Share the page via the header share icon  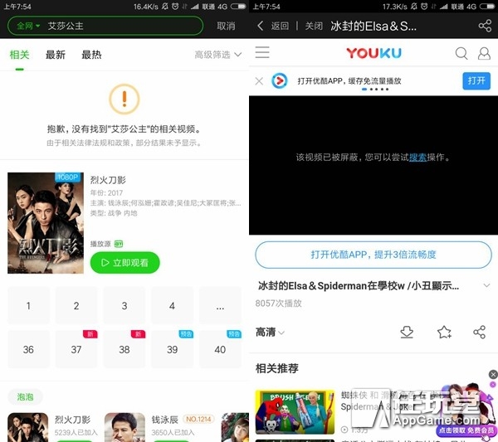pos(485,26)
